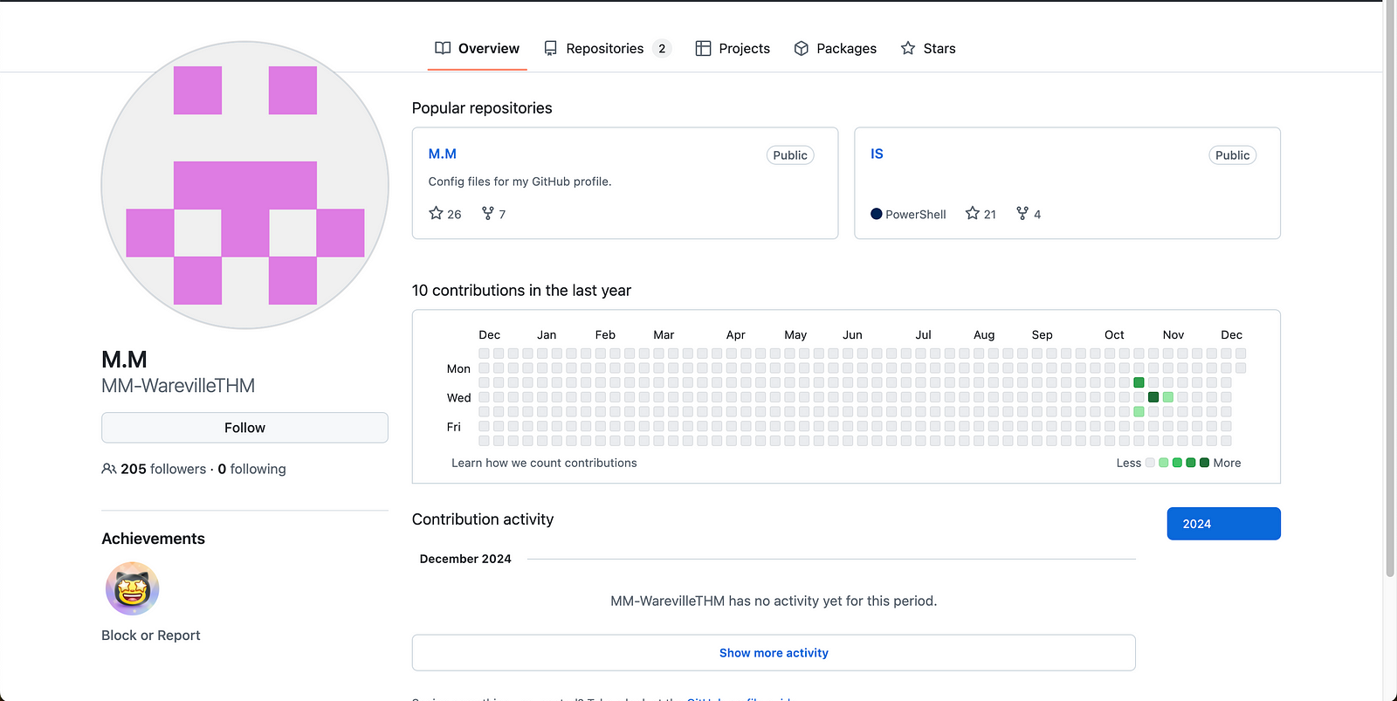The height and width of the screenshot is (701, 1397).
Task: Click the profile avatar image
Action: [244, 185]
